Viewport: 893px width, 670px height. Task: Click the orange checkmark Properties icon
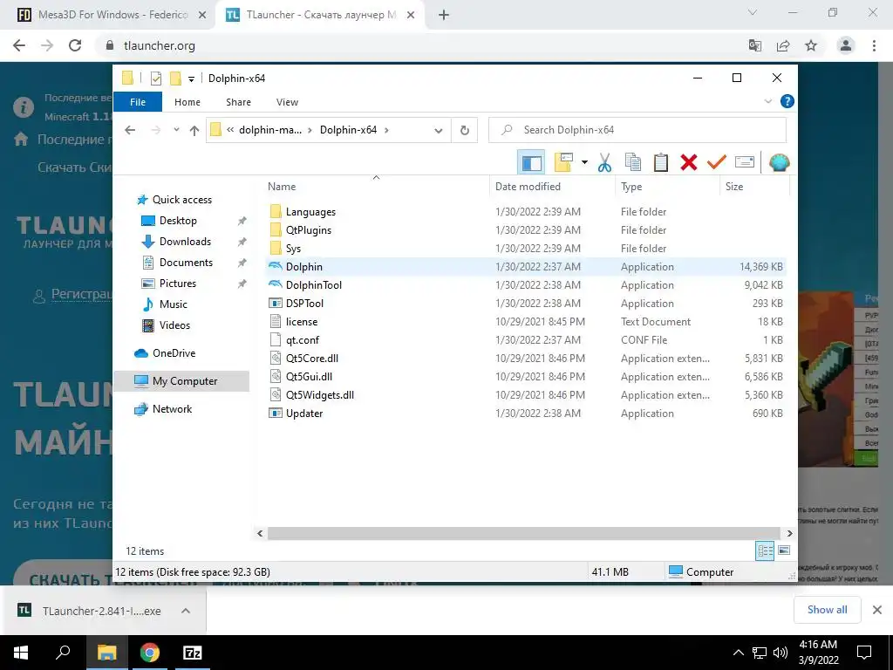pyautogui.click(x=717, y=162)
